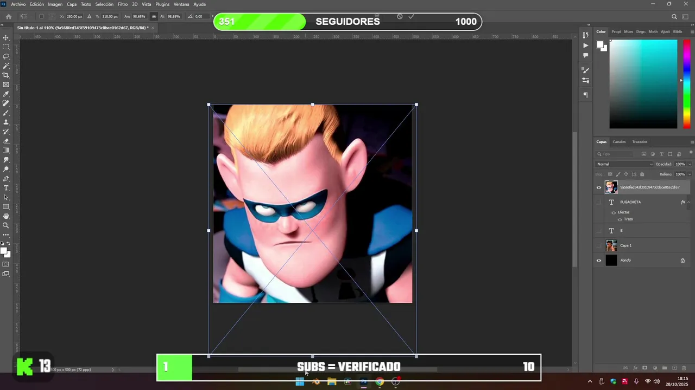This screenshot has height=390, width=695.
Task: Select the Clone Stamp tool
Action: point(6,122)
